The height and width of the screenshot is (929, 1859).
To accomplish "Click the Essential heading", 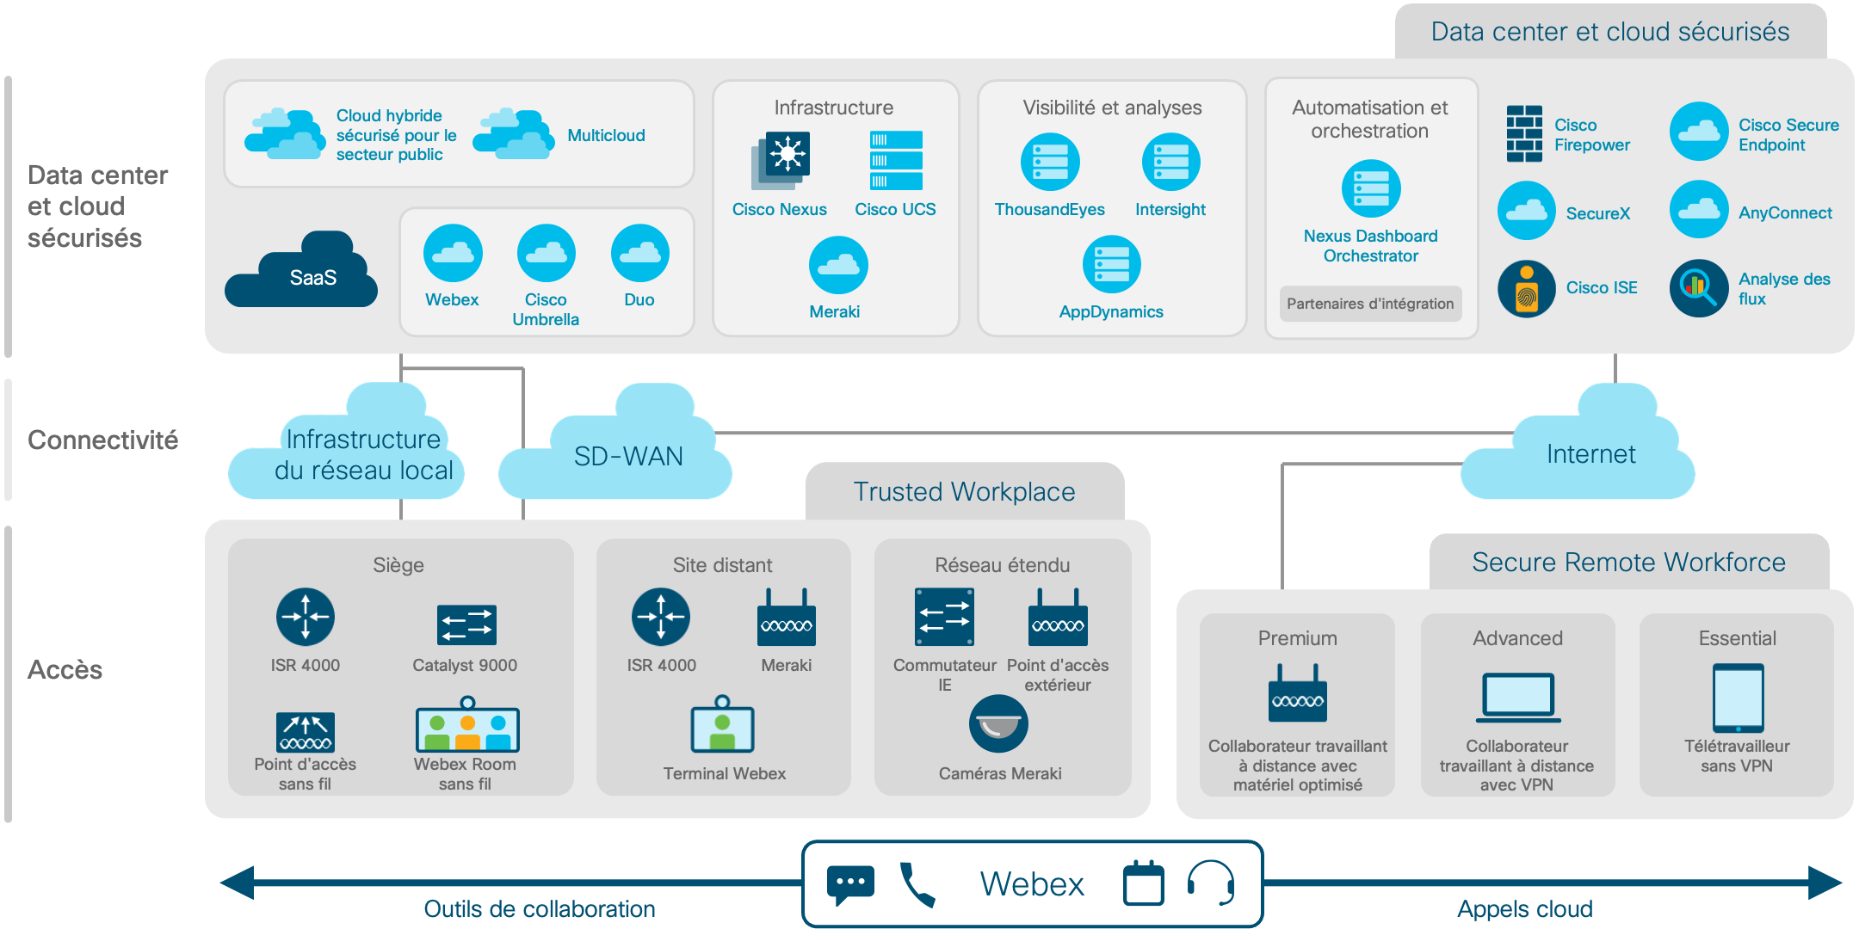I will pyautogui.click(x=1738, y=638).
